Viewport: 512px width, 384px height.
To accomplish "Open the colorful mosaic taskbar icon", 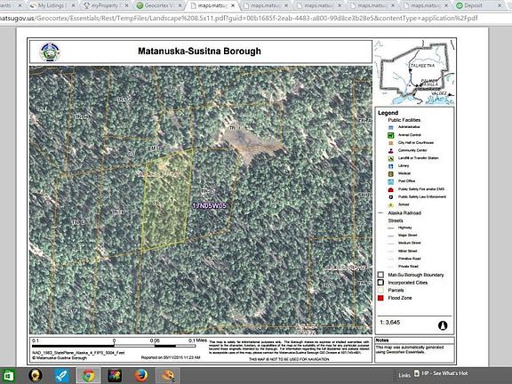I will [115, 375].
